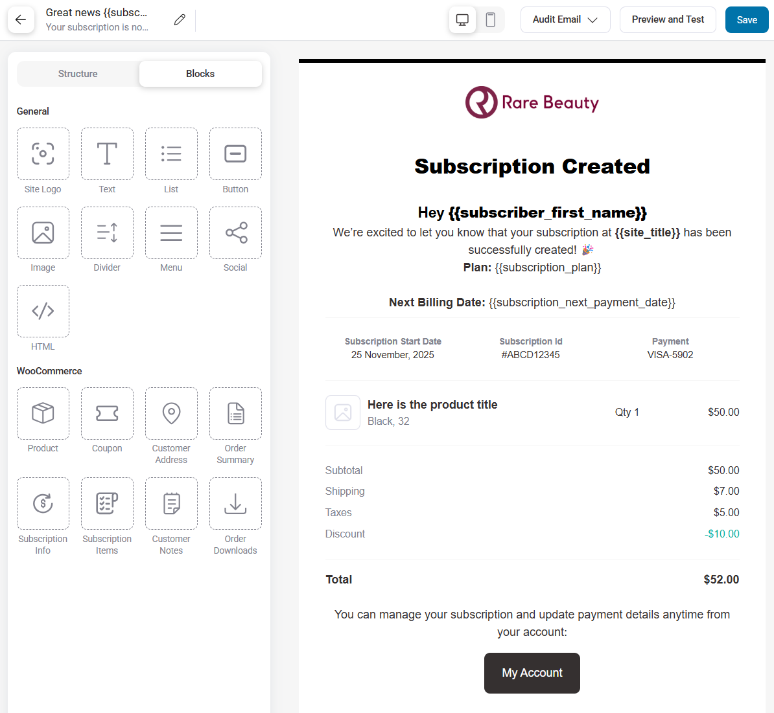The height and width of the screenshot is (713, 774).
Task: Switch to desktop preview mode
Action: (x=462, y=19)
